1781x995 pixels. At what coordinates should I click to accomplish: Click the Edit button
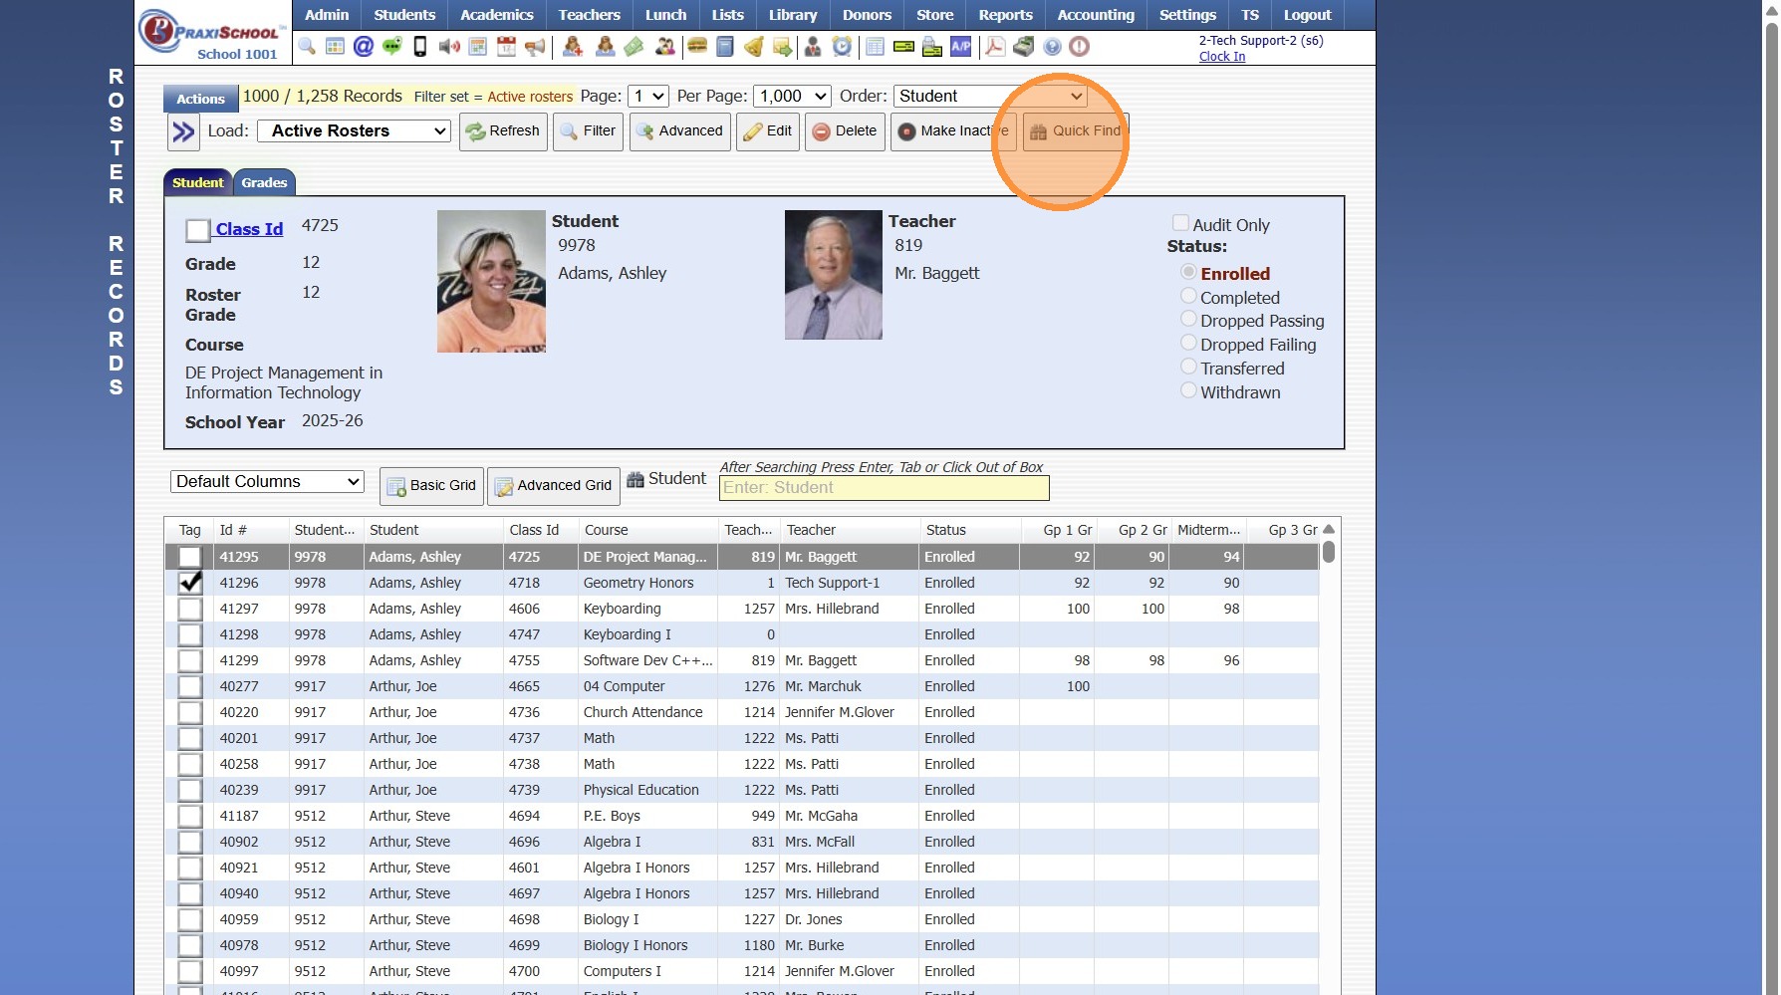pos(768,131)
